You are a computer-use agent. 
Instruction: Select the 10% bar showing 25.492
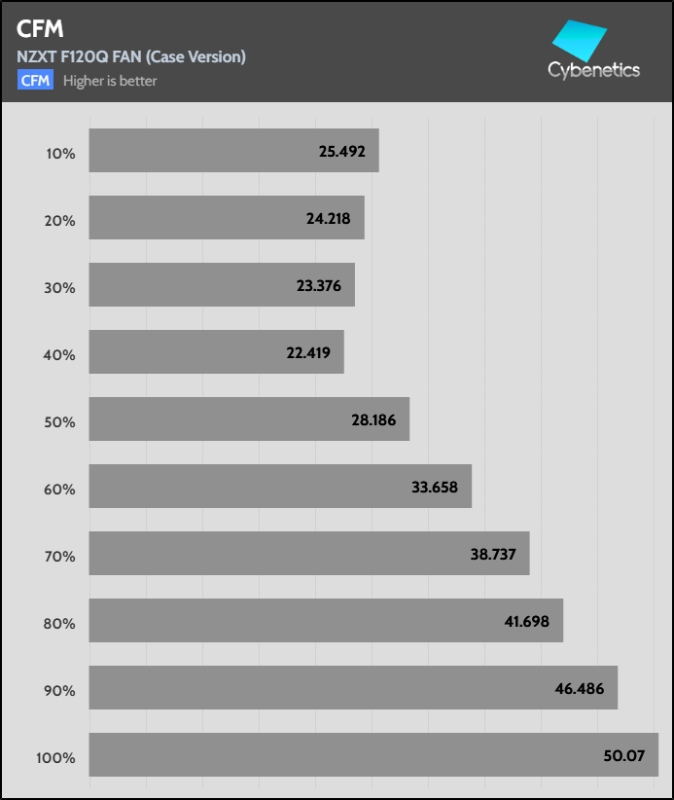[x=233, y=151]
